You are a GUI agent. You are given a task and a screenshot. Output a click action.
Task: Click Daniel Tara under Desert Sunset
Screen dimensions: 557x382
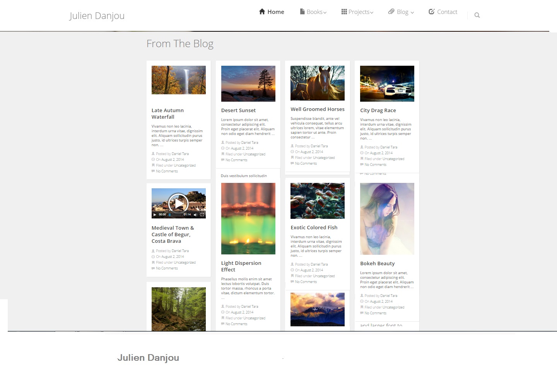250,143
